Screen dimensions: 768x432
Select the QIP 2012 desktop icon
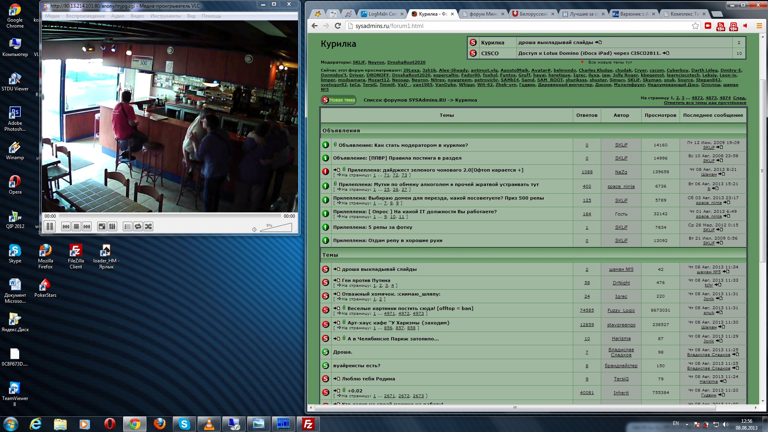pyautogui.click(x=15, y=220)
